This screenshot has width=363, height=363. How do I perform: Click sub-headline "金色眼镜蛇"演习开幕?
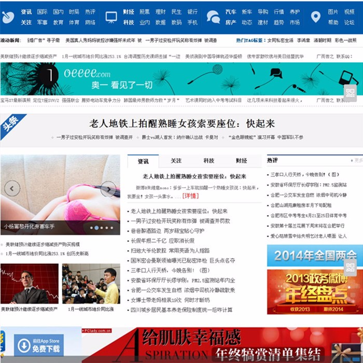click(x=266, y=137)
